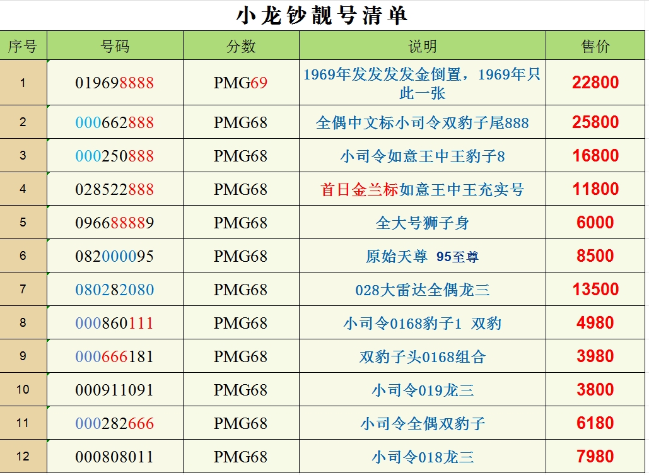This screenshot has width=649, height=475.
Task: Select description 小司令如意王中王豹子8
Action: click(422, 156)
